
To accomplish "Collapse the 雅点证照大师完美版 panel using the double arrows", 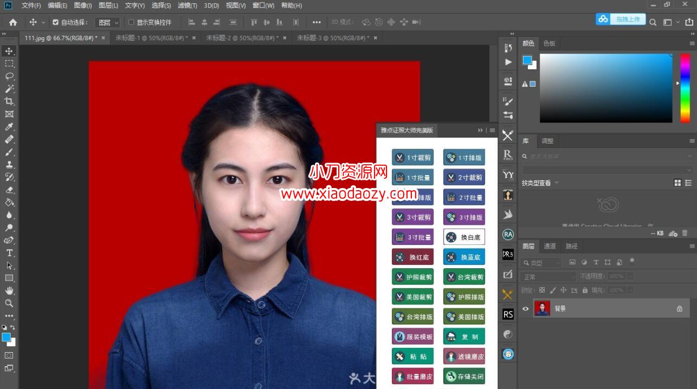I will [x=480, y=130].
